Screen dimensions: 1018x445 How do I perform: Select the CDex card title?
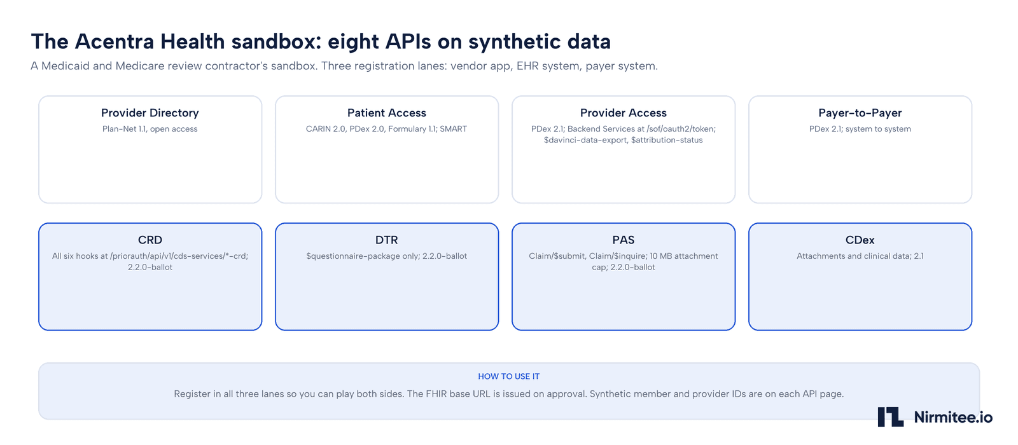click(x=860, y=240)
